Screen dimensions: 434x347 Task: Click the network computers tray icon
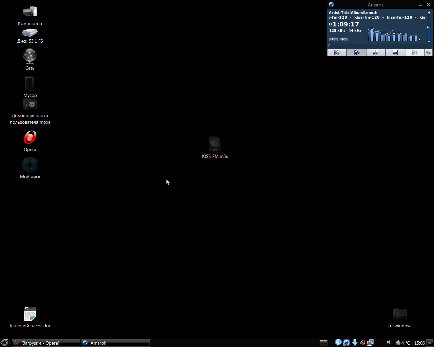(371, 343)
